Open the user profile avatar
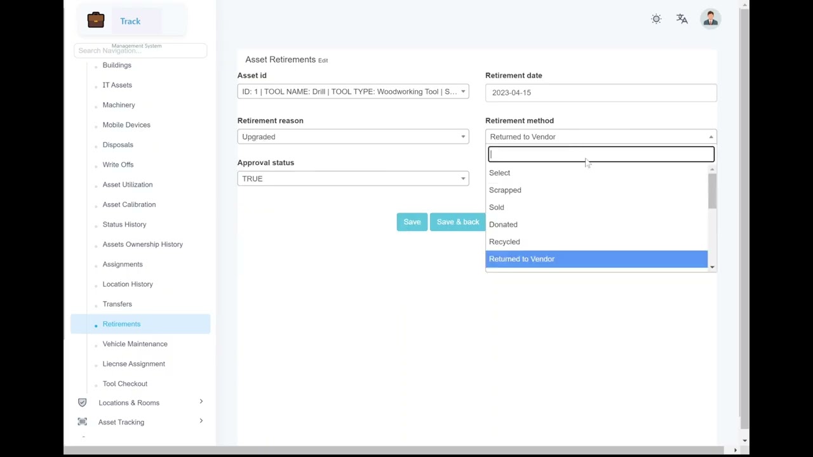Screen dimensions: 813x457 click(710, 19)
